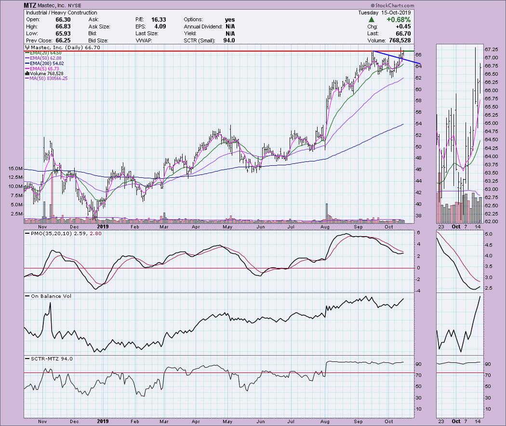Select the MTZ ticker symbol in the header
The width and height of the screenshot is (506, 426).
point(30,5)
